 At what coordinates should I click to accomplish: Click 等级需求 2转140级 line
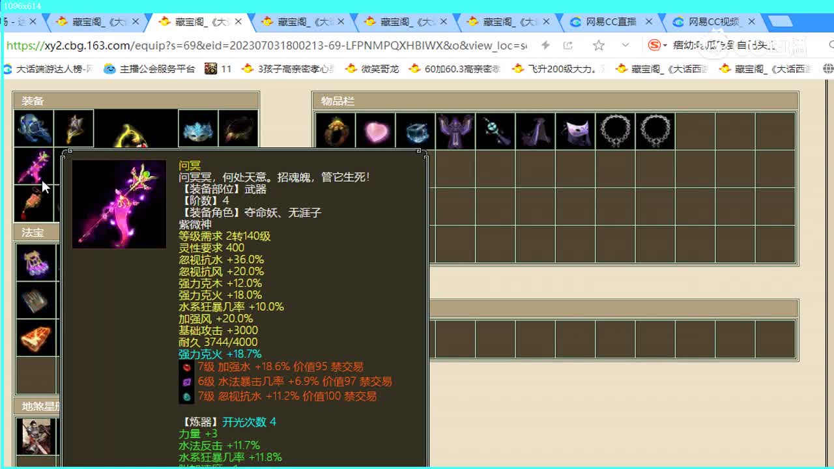pyautogui.click(x=224, y=236)
